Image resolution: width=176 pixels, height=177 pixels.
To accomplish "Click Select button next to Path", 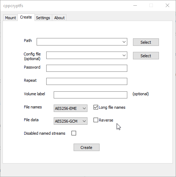I will point(146,42).
